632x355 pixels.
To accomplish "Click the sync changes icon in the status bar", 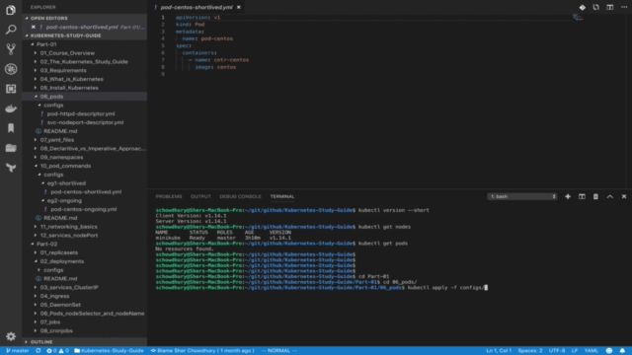I will tap(39, 351).
